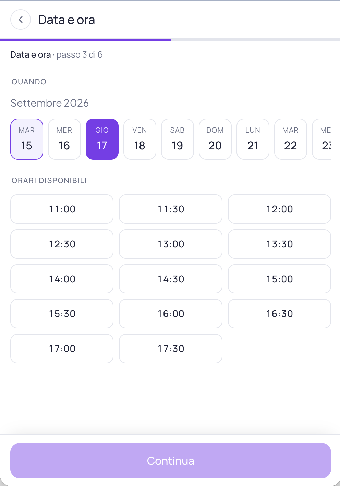This screenshot has height=486, width=340.
Task: Go back using the chevron arrow icon
Action: [x=21, y=20]
